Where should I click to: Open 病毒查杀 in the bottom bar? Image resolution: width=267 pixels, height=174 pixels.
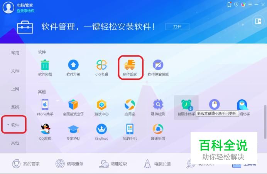(x=69, y=164)
